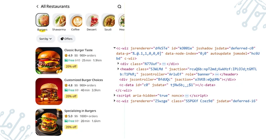The image size is (266, 140).
Task: Open the Sort by dropdown
Action: [x=46, y=39]
